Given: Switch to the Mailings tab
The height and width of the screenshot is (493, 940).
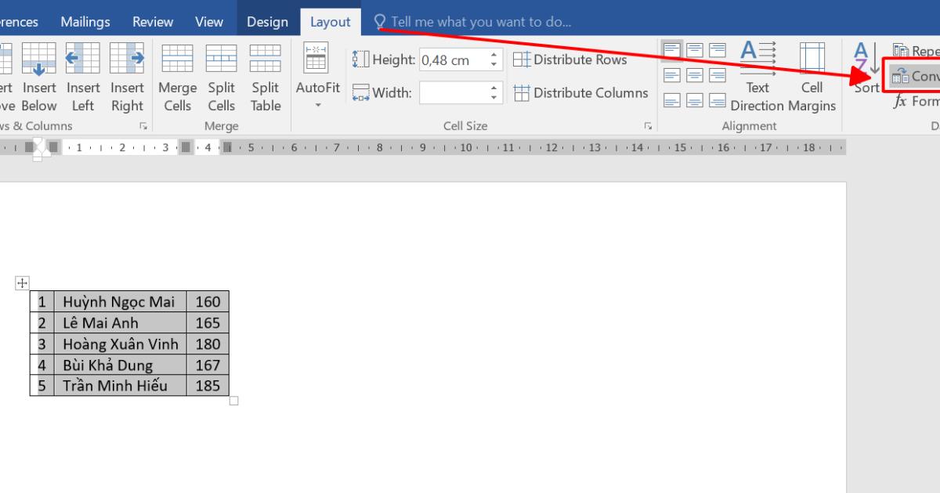Looking at the screenshot, I should tap(85, 22).
